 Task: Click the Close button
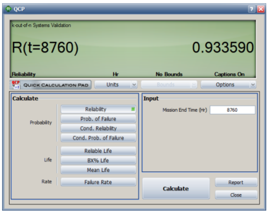click(236, 195)
